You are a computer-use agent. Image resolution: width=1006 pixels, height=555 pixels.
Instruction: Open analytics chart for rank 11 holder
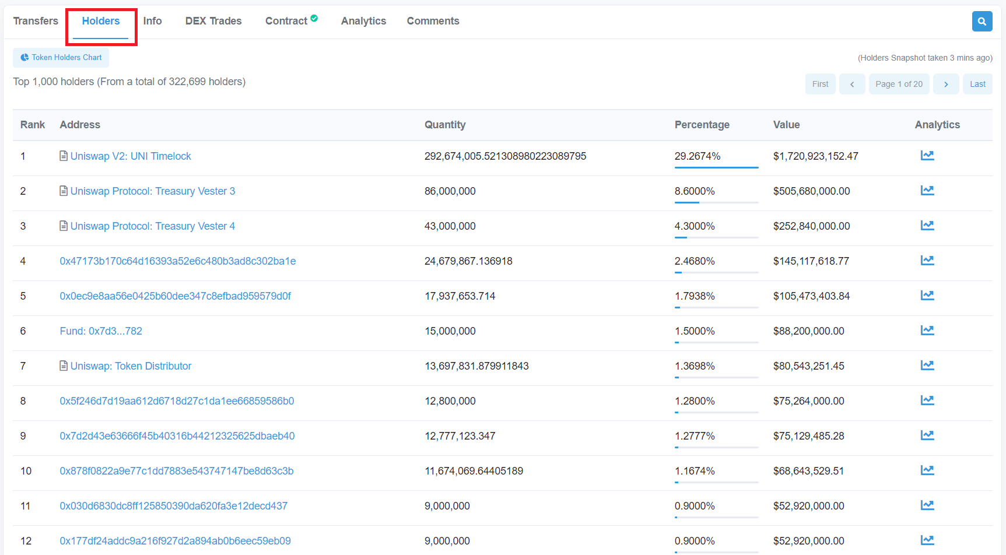coord(927,505)
